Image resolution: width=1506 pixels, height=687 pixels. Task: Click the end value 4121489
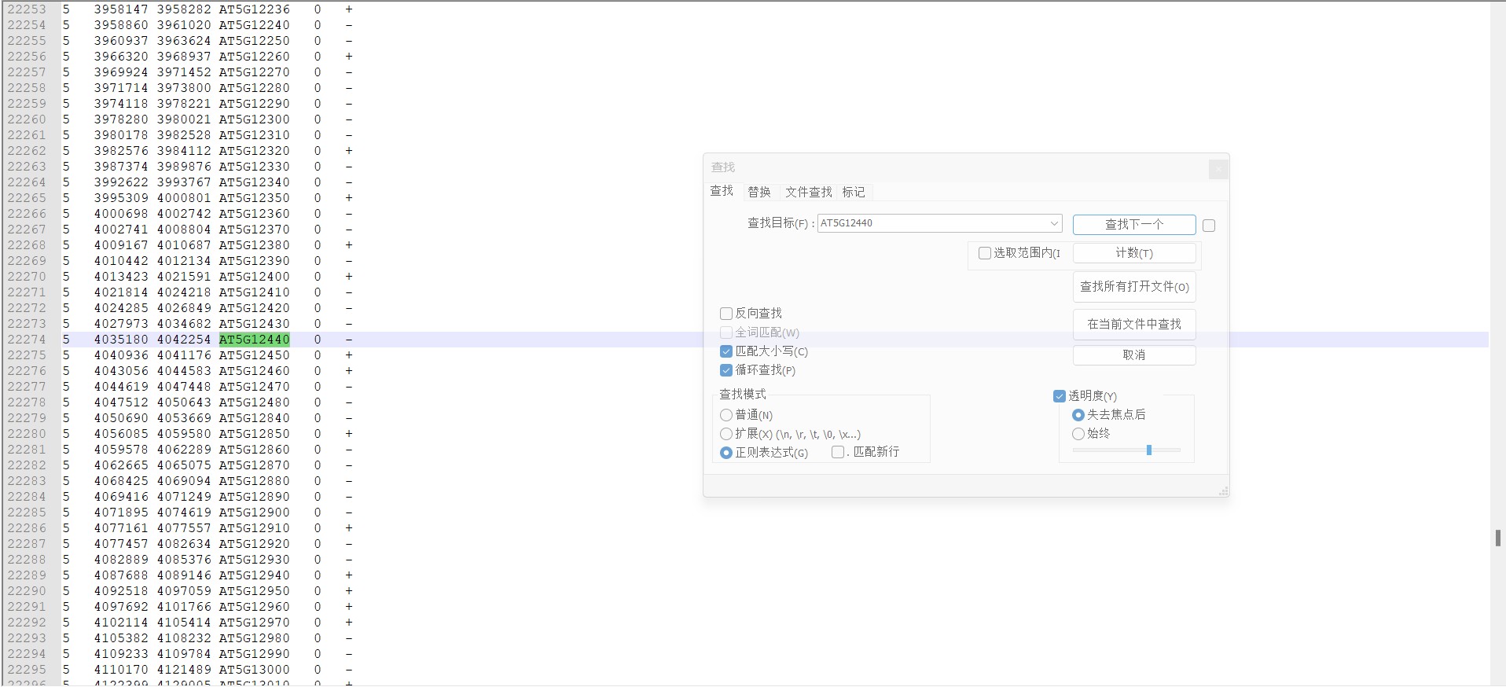[x=184, y=670]
